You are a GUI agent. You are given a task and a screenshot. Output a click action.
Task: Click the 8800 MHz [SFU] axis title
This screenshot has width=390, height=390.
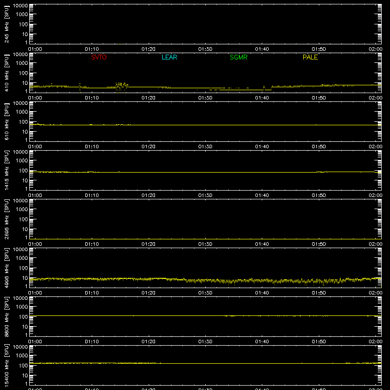[x=6, y=316]
